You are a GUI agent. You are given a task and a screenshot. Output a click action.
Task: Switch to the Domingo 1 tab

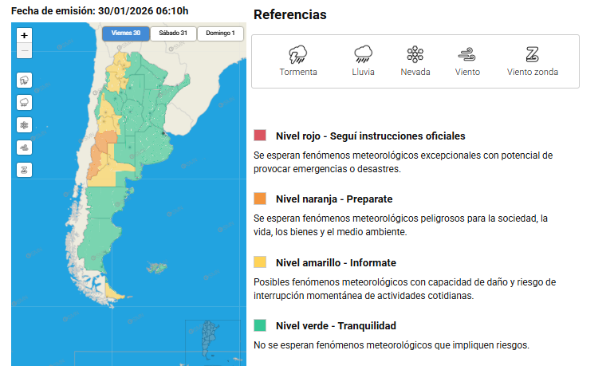pyautogui.click(x=220, y=33)
